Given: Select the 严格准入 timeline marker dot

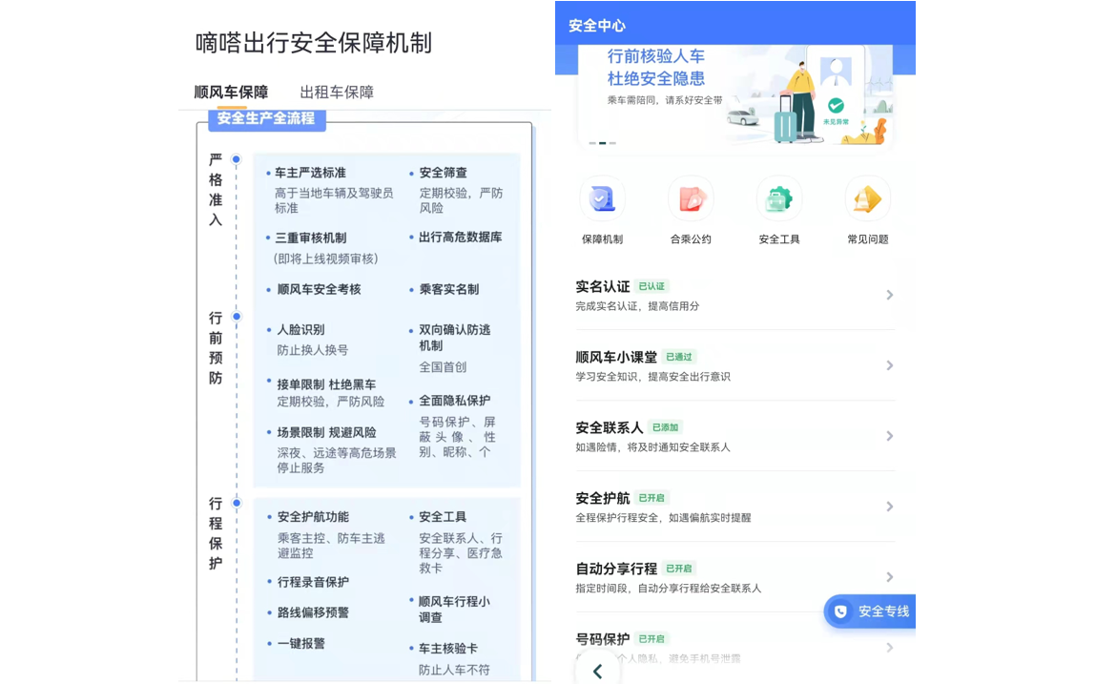Looking at the screenshot, I should pos(237,159).
